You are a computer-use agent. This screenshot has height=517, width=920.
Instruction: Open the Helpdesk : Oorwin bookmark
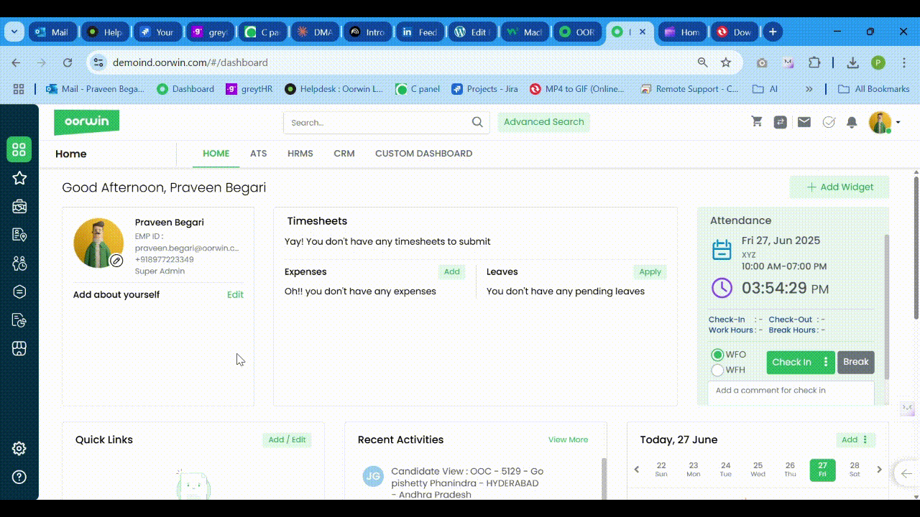click(334, 89)
